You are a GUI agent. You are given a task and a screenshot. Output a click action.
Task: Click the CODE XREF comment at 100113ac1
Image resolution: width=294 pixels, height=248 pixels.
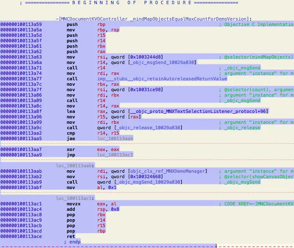[x=256, y=204]
